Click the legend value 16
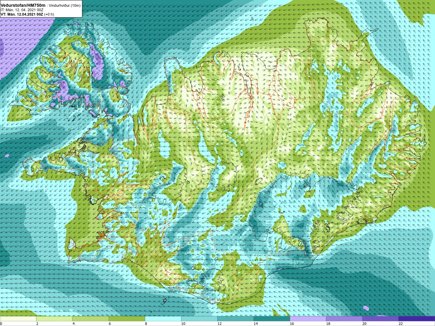The height and width of the screenshot is (326, 435). tap(292, 324)
